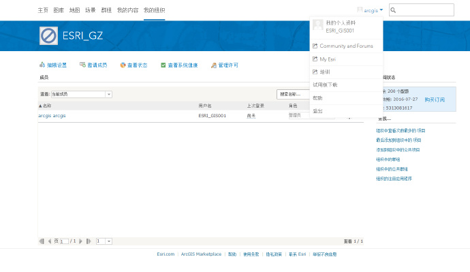This screenshot has height=272, width=470.
Task: Open the arcgis user menu dropdown
Action: tap(371, 10)
